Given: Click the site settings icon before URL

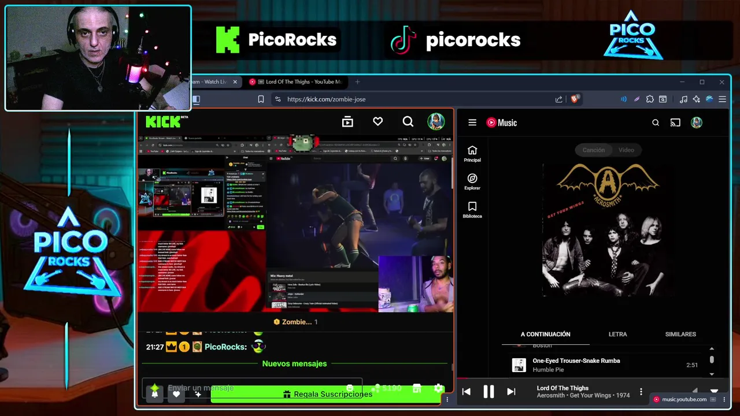Looking at the screenshot, I should coord(277,99).
